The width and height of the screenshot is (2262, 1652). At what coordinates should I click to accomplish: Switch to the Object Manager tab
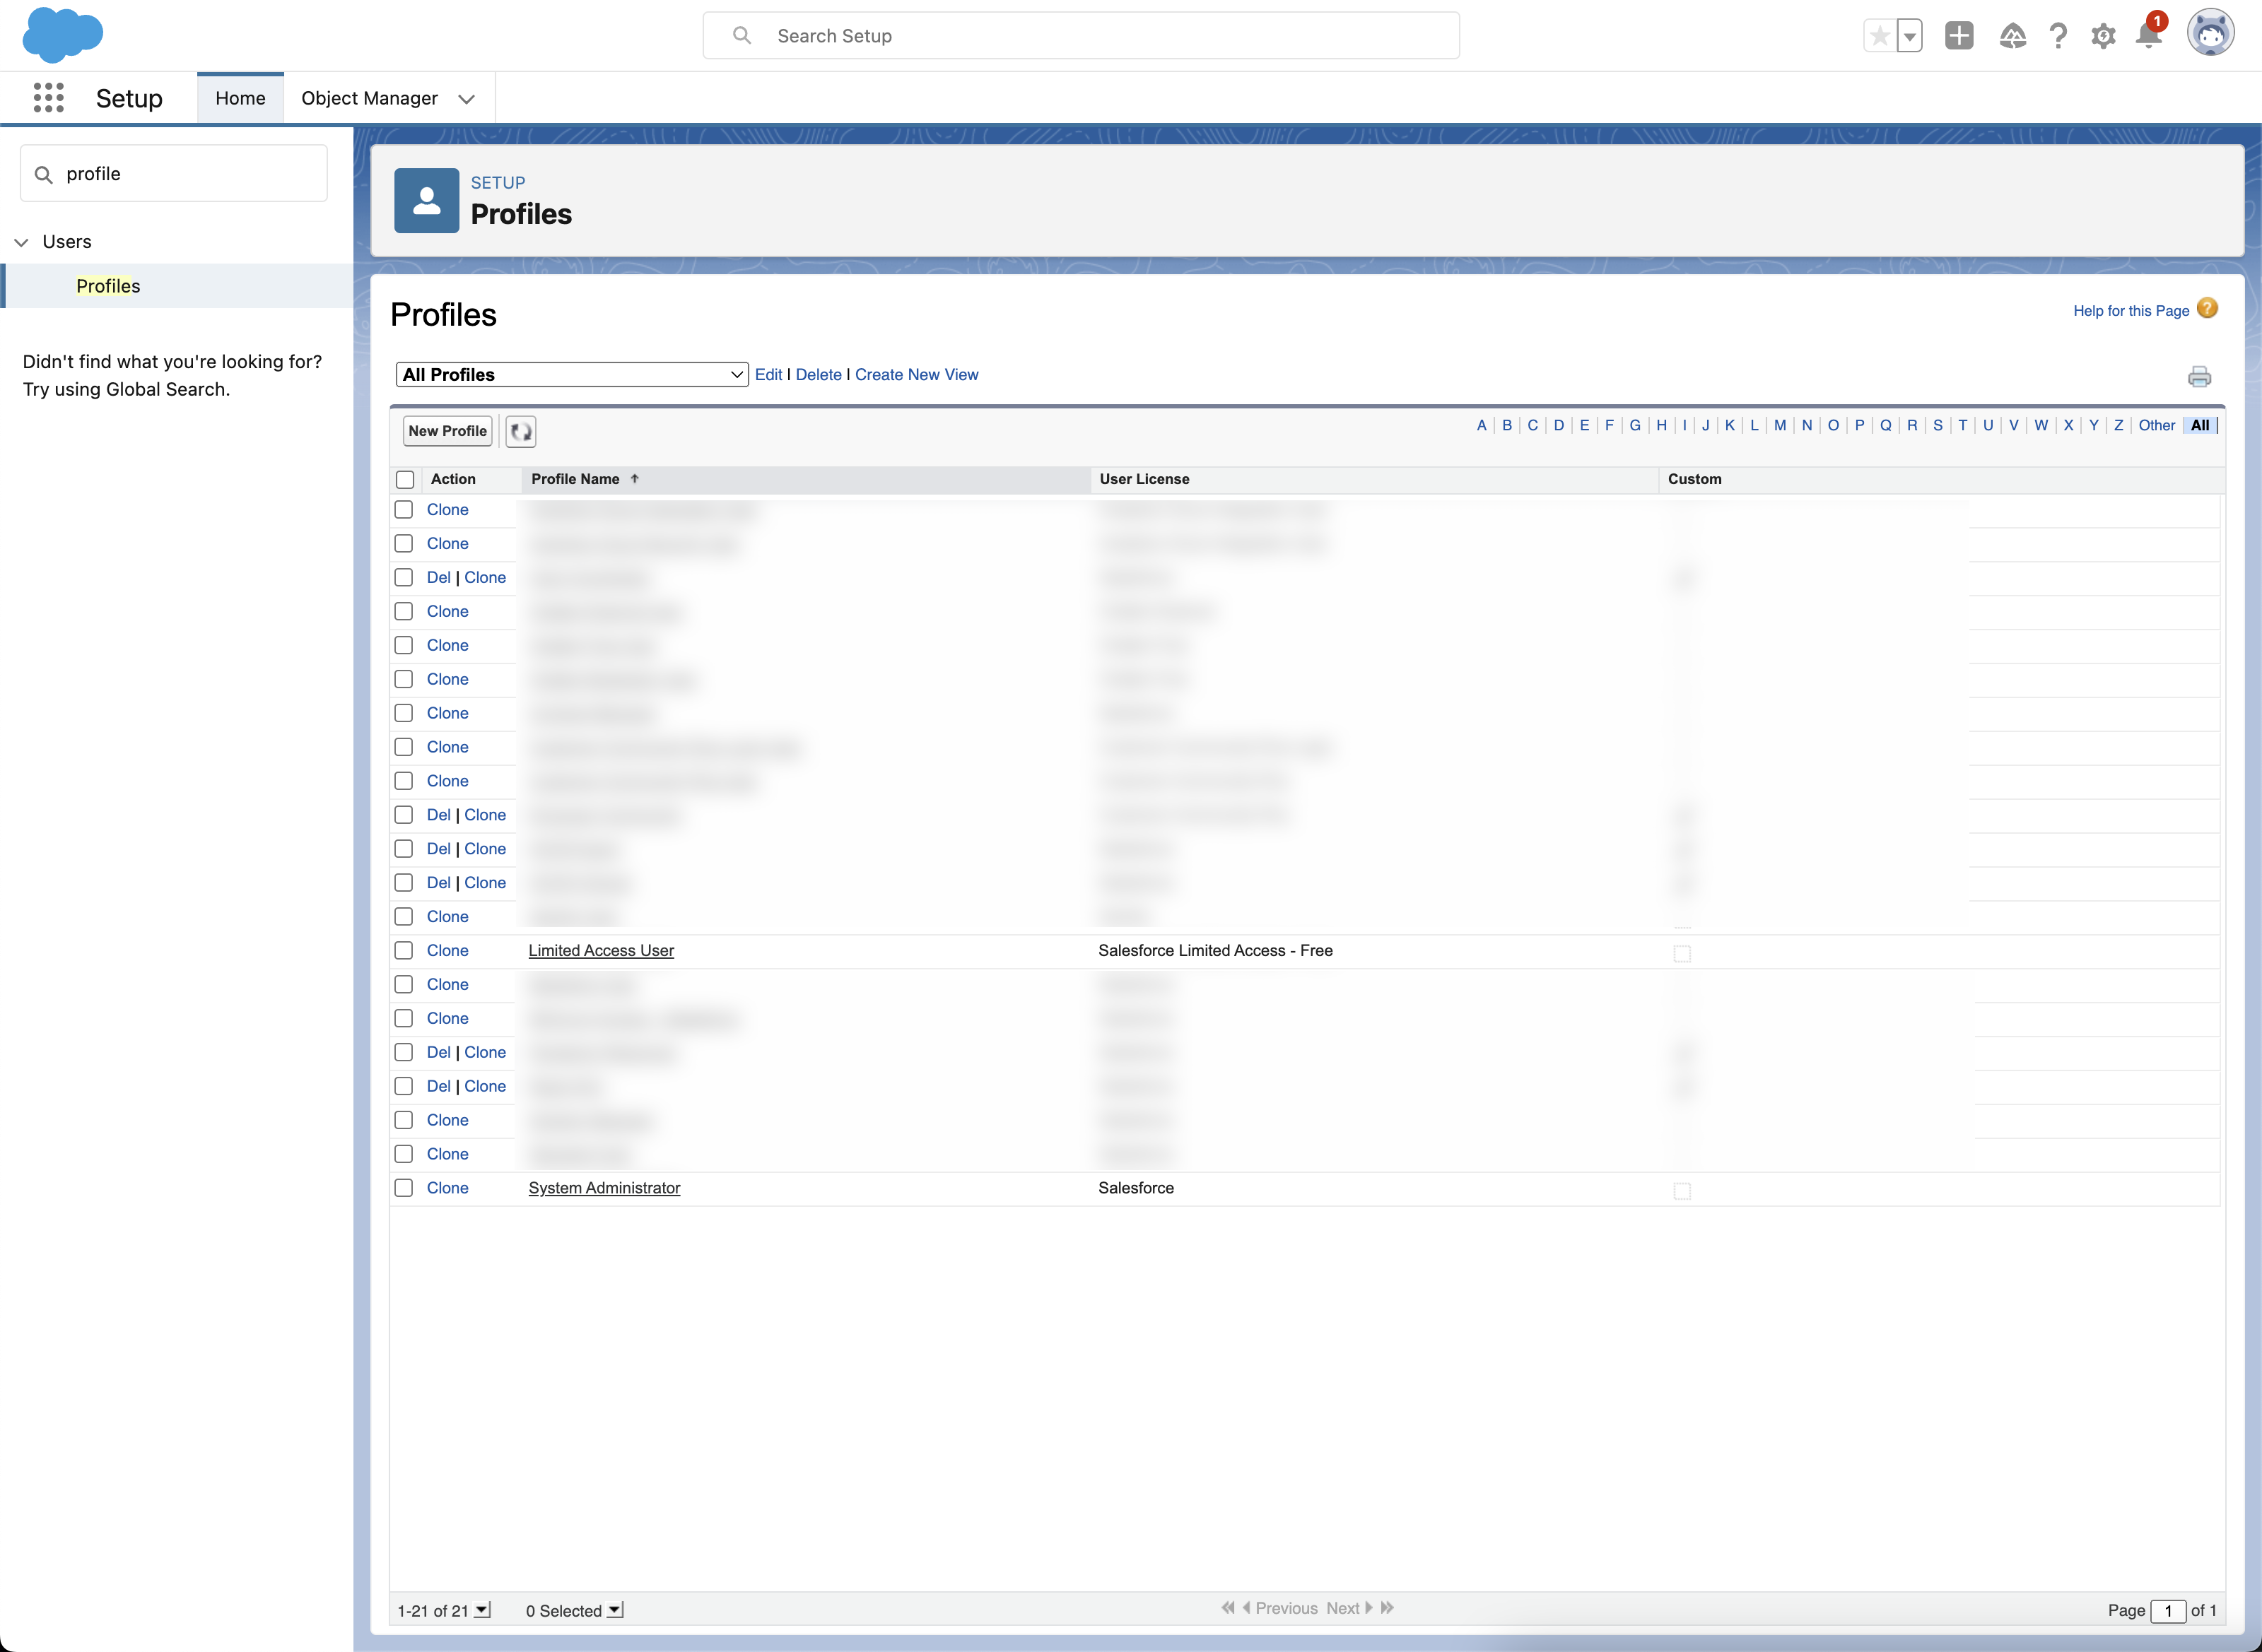(x=369, y=98)
